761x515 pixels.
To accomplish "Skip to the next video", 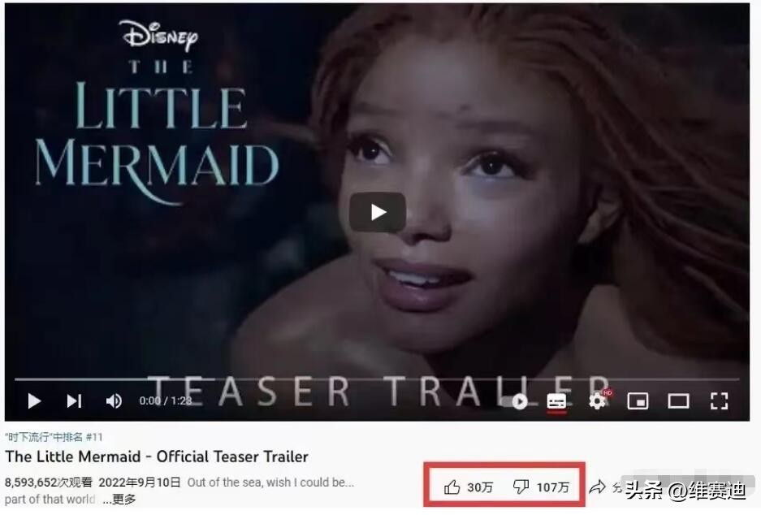I will click(x=74, y=401).
